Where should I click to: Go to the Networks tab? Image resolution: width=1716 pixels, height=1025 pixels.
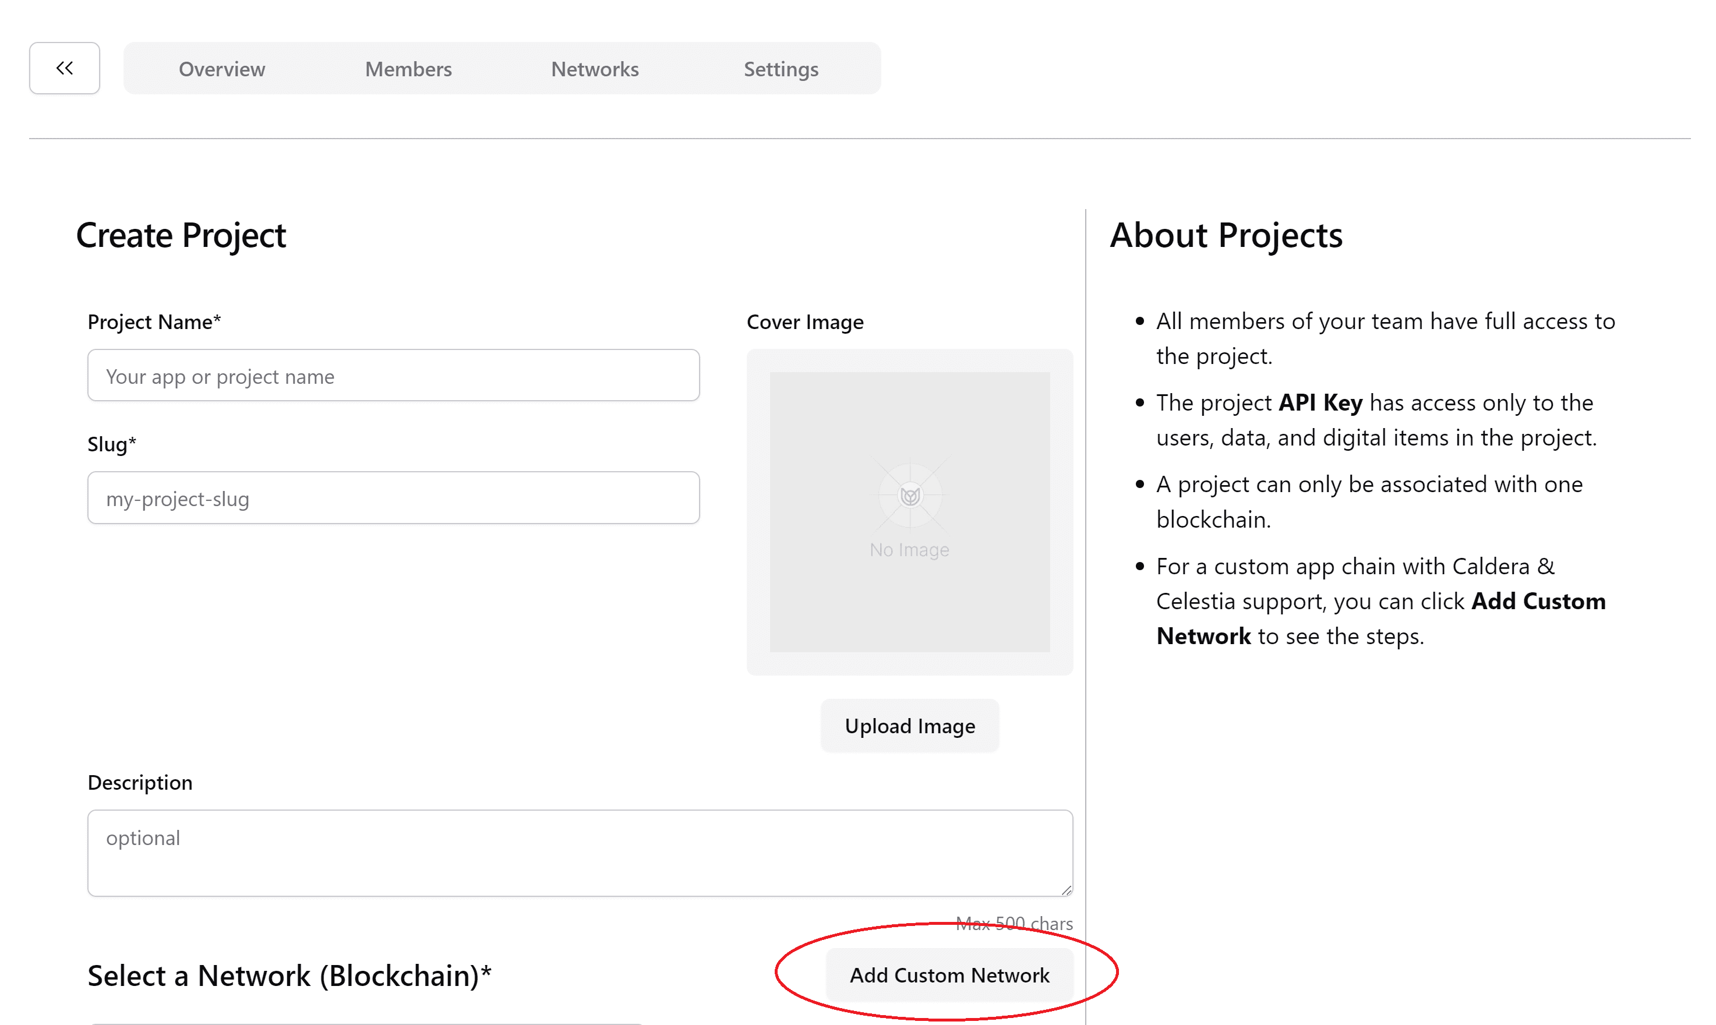(595, 69)
